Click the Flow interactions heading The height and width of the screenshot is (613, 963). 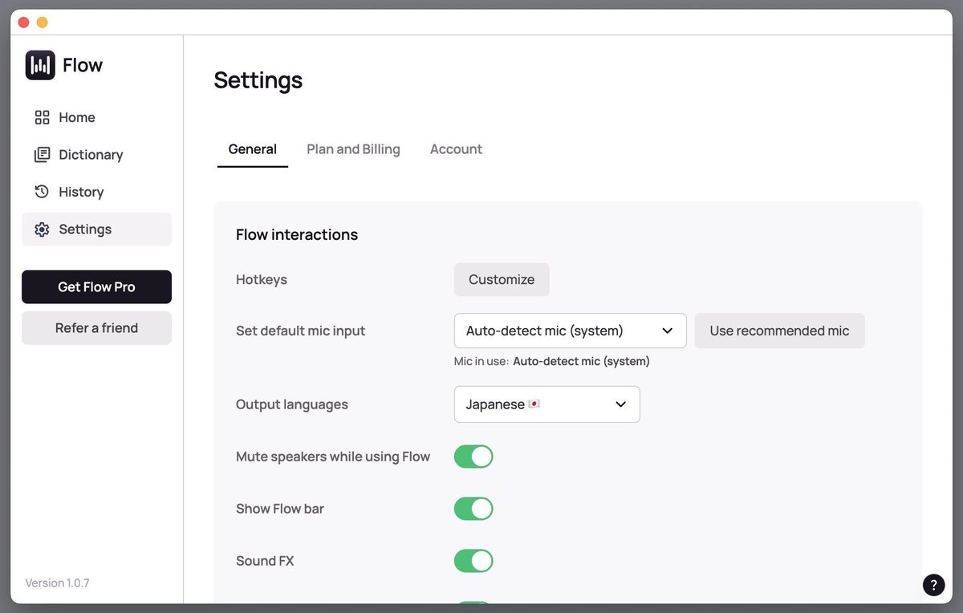coord(297,234)
